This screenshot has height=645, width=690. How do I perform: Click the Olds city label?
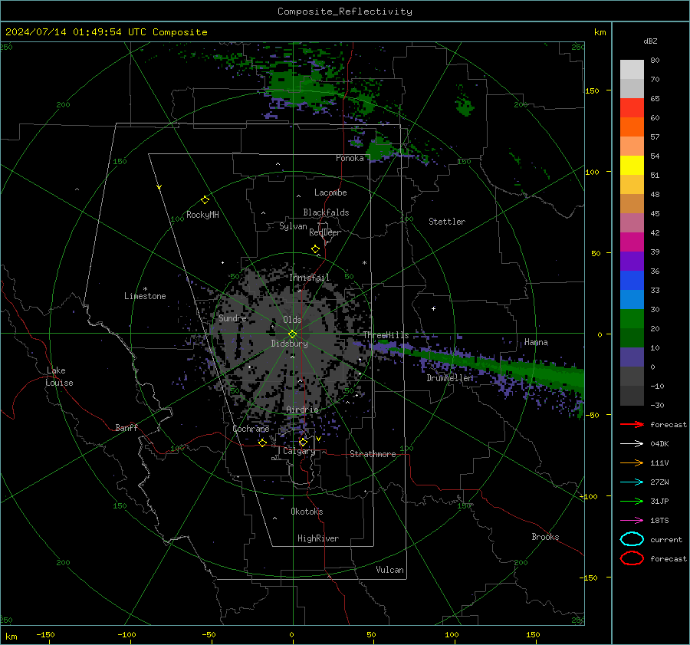point(292,320)
